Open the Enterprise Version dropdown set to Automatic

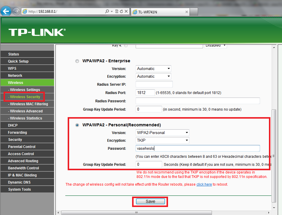[x=153, y=69]
